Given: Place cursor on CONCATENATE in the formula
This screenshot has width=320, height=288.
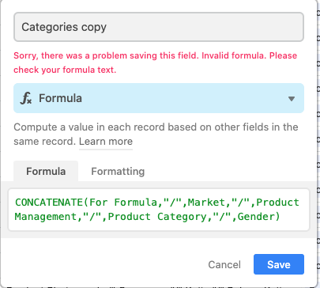Looking at the screenshot, I should point(49,203).
